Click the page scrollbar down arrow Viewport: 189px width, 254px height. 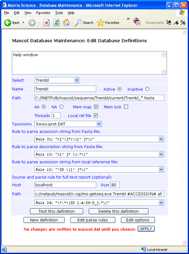(185, 242)
